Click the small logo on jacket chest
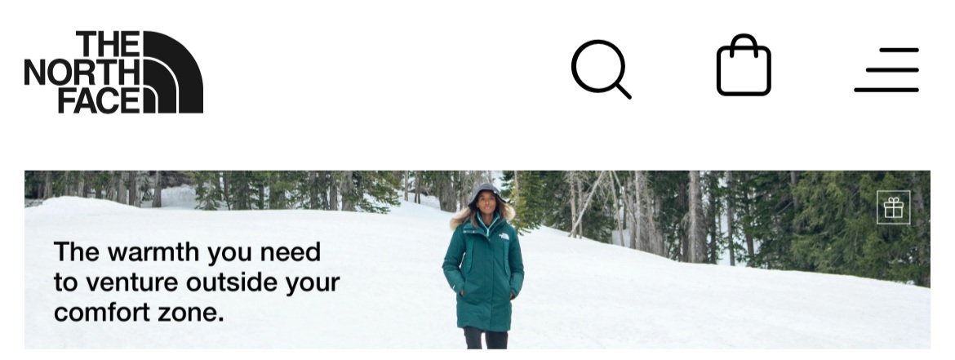Viewport: 955px width, 360px height. pyautogui.click(x=504, y=237)
